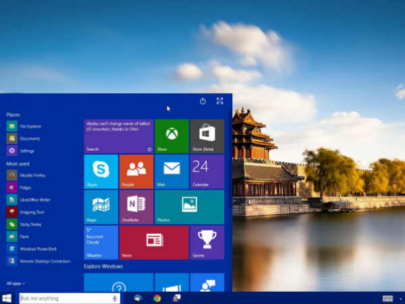
Task: Open the Mail tile
Action: pyautogui.click(x=171, y=172)
